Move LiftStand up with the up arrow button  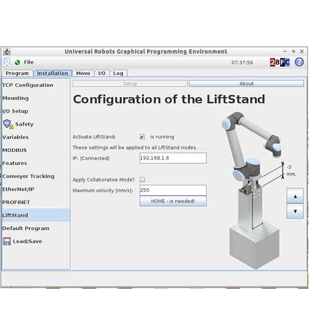click(295, 196)
